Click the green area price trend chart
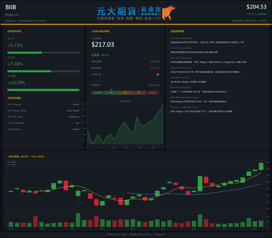Screen dimensions: 272x238 [125, 124]
